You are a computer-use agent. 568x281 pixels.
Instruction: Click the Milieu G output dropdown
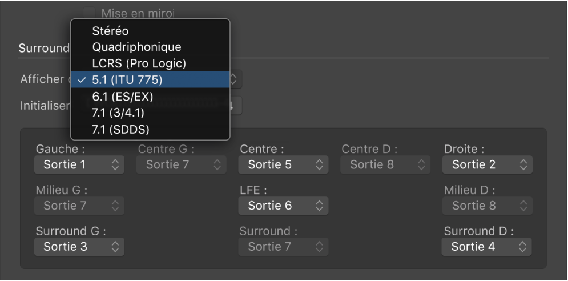(79, 206)
